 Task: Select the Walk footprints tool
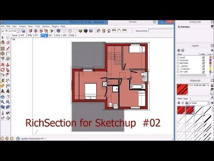coord(3,118)
